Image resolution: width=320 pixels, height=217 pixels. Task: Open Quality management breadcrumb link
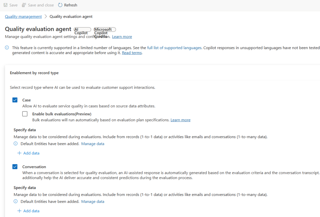coord(23,17)
